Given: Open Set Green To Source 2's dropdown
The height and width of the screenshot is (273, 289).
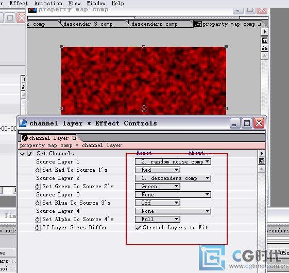Looking at the screenshot, I should coord(158,186).
